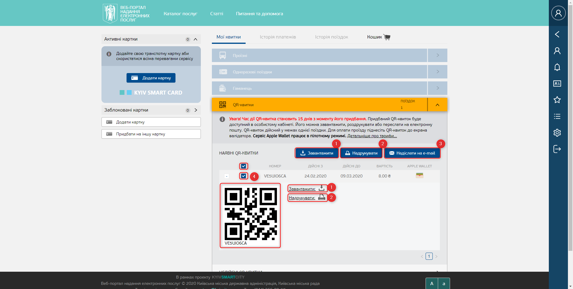The width and height of the screenshot is (573, 289).
Task: Uncheck the checkbox for ticket VE5UIO6CA
Action: pyautogui.click(x=244, y=176)
